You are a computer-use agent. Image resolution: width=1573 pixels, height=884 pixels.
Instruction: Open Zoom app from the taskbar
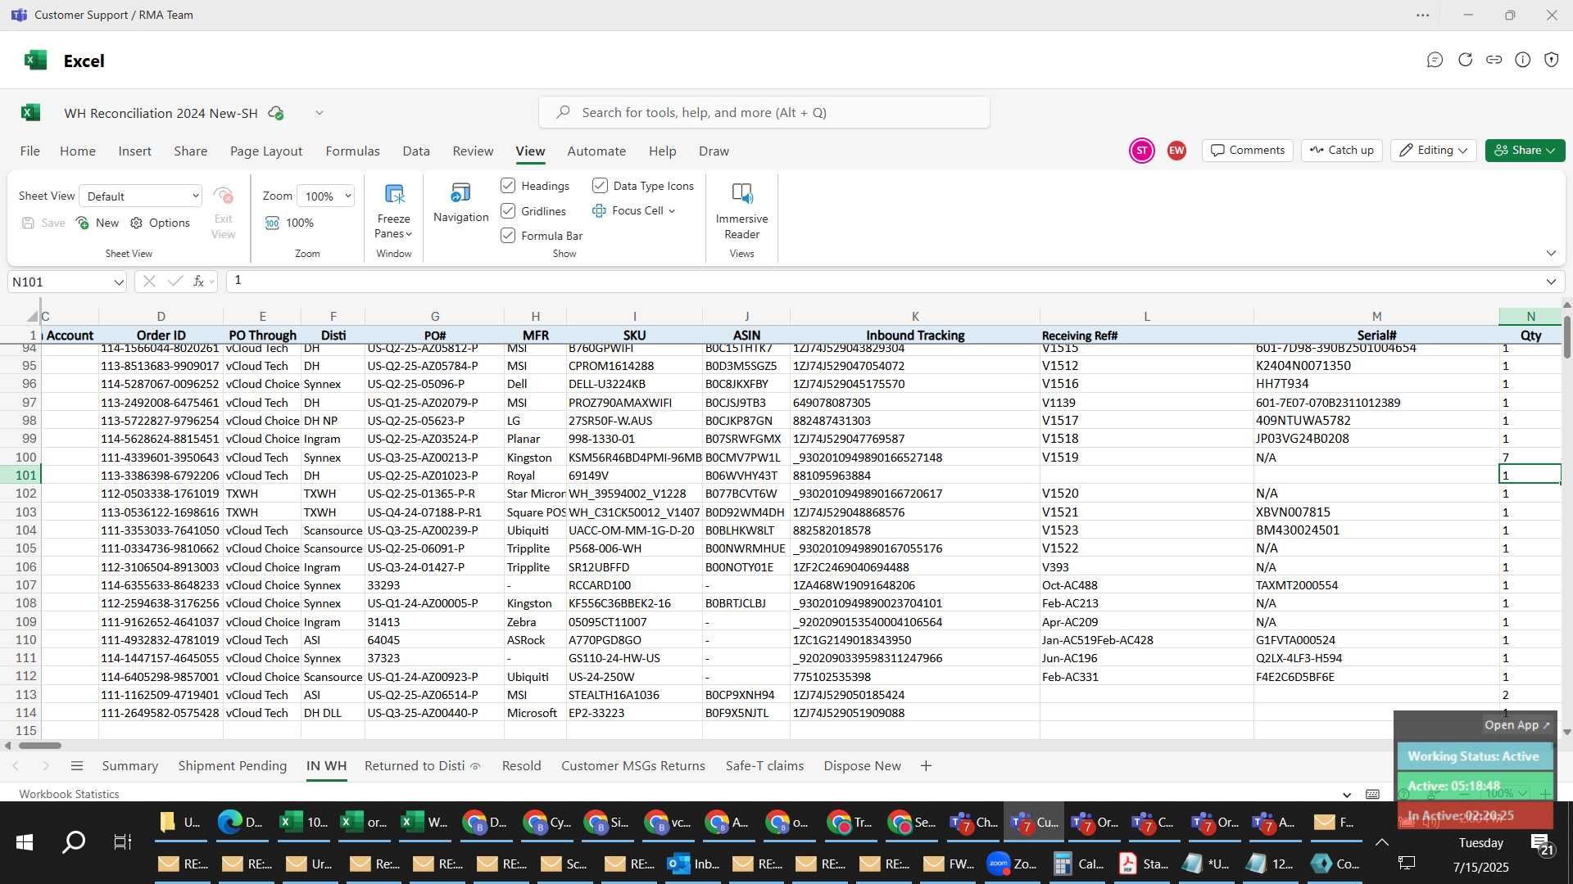[x=1012, y=864]
